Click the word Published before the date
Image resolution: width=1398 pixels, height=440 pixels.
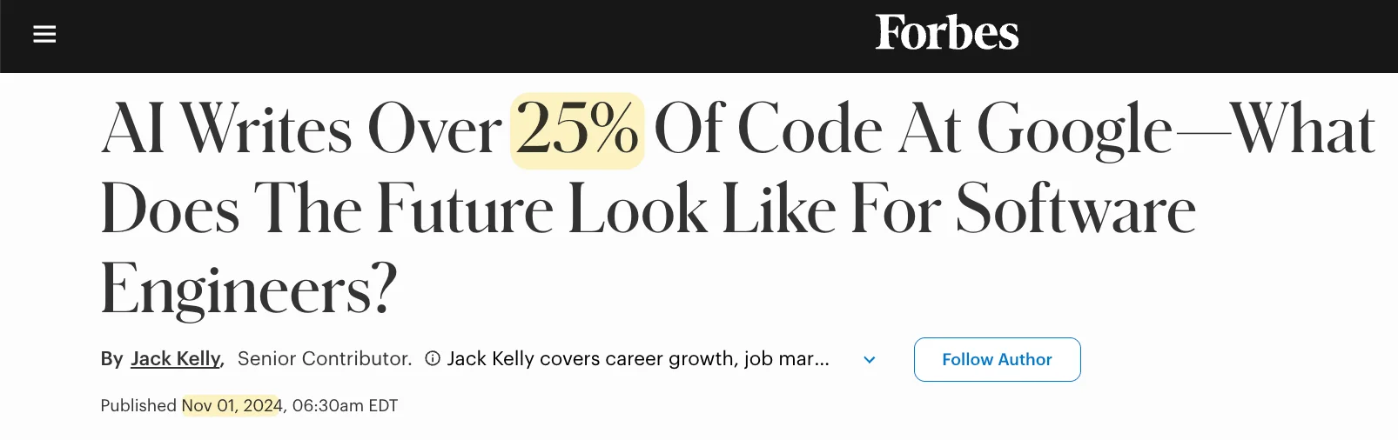point(138,405)
